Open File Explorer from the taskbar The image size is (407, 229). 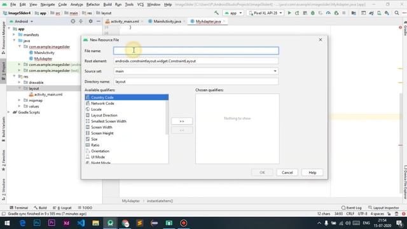[x=95, y=223]
